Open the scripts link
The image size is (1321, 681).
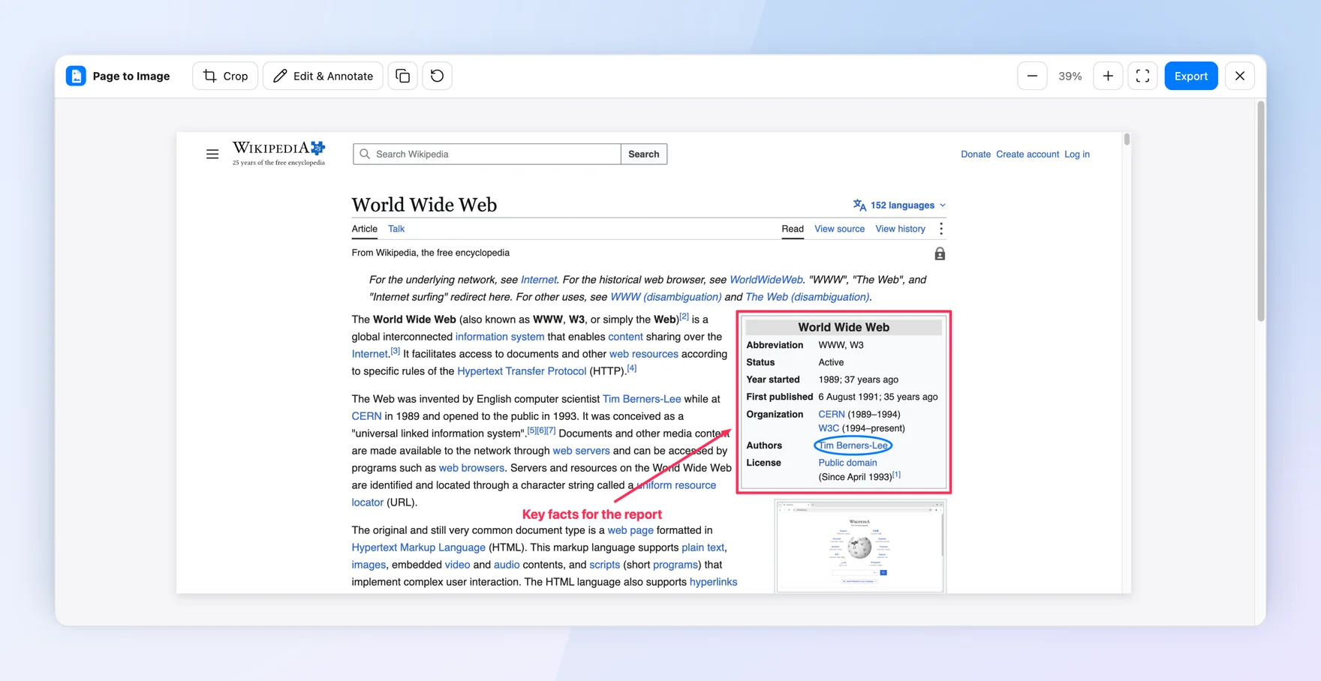tap(604, 565)
